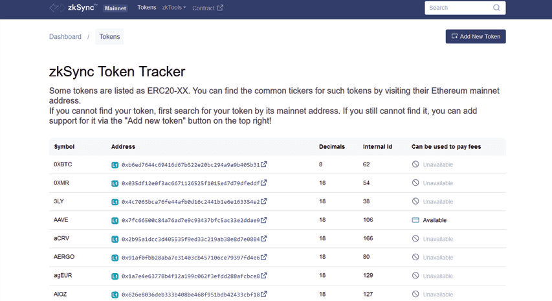Screen dimensions: 552x301
Task: Click the L1 badge icon in aCRV row
Action: 115,239
